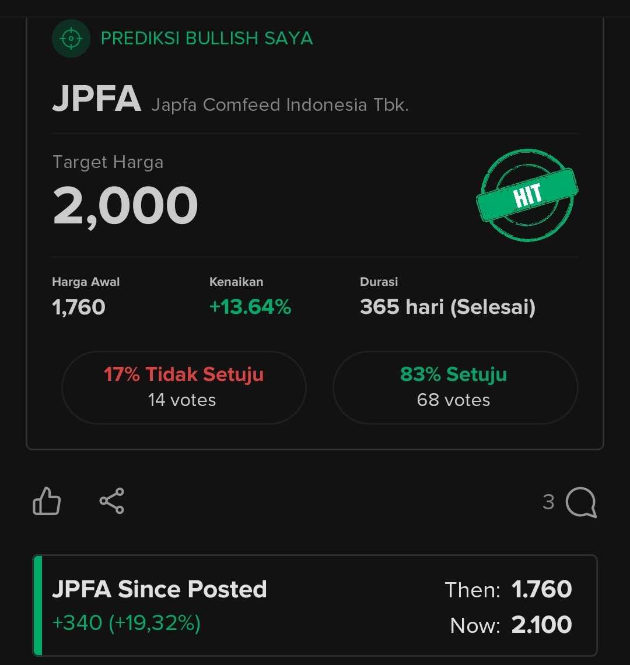Open the JPFA Since Posted card

click(315, 605)
